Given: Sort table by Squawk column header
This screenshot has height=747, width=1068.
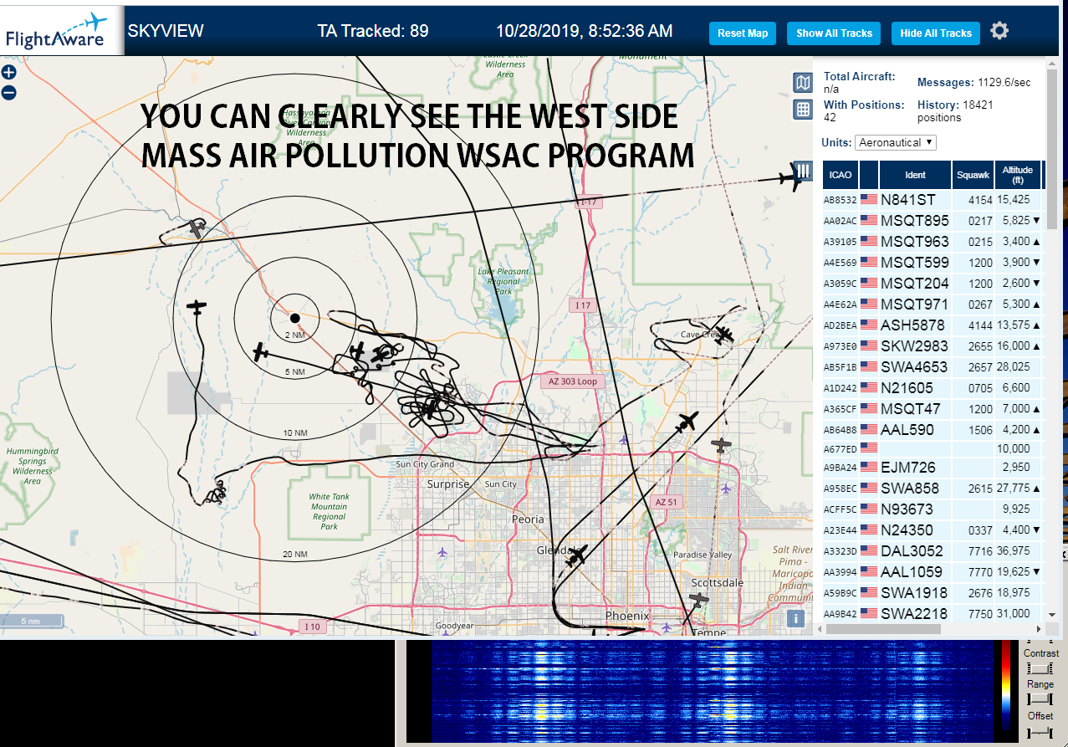Looking at the screenshot, I should 973,175.
